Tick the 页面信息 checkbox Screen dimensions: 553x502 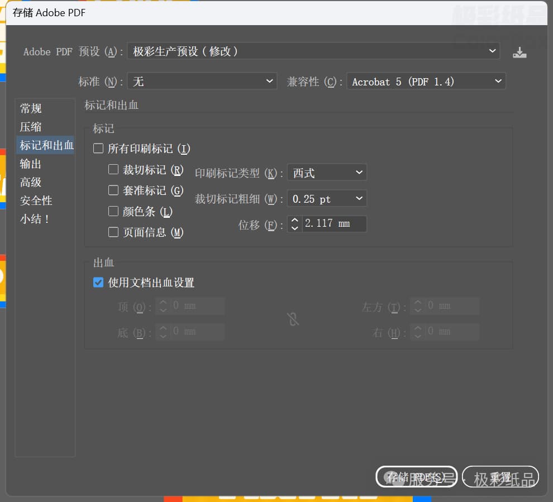[x=113, y=232]
